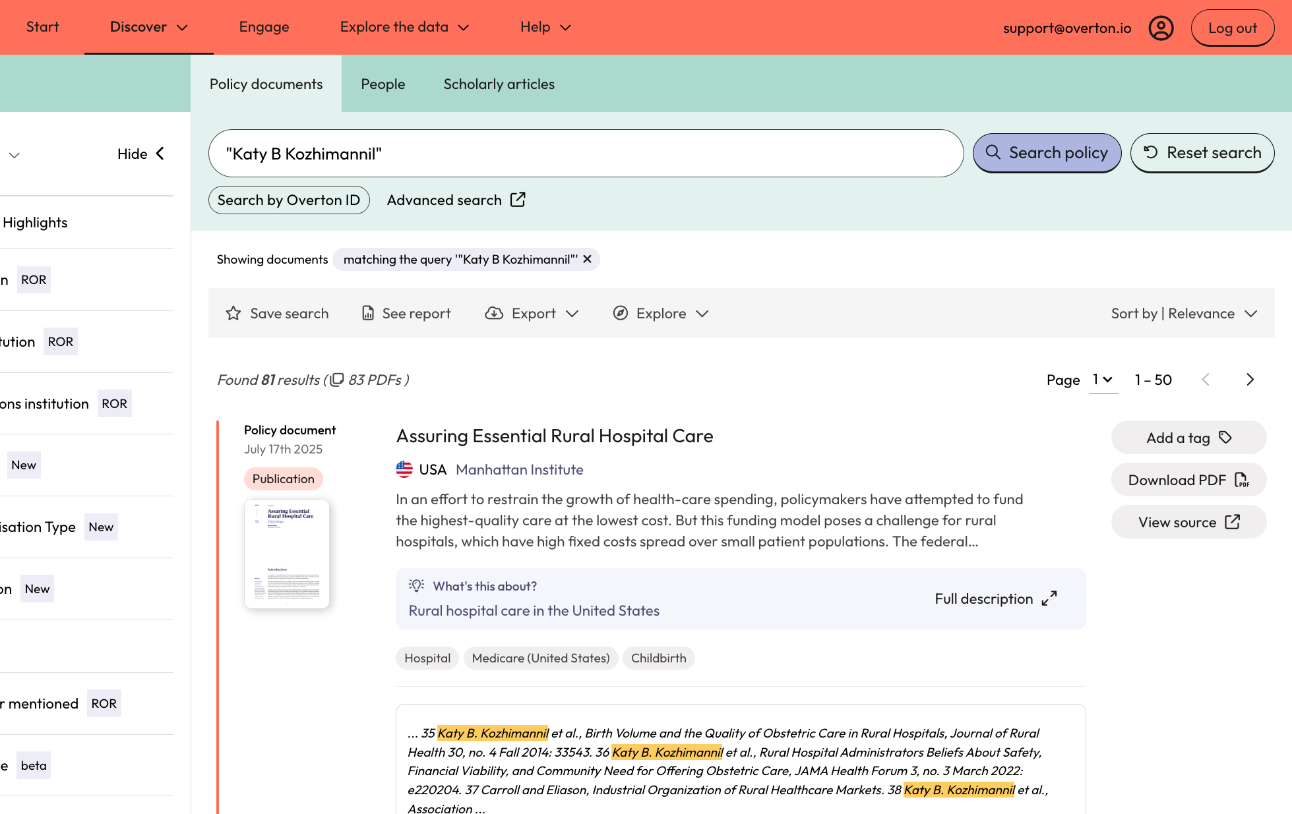
Task: Click the Reset search button
Action: pyautogui.click(x=1202, y=153)
